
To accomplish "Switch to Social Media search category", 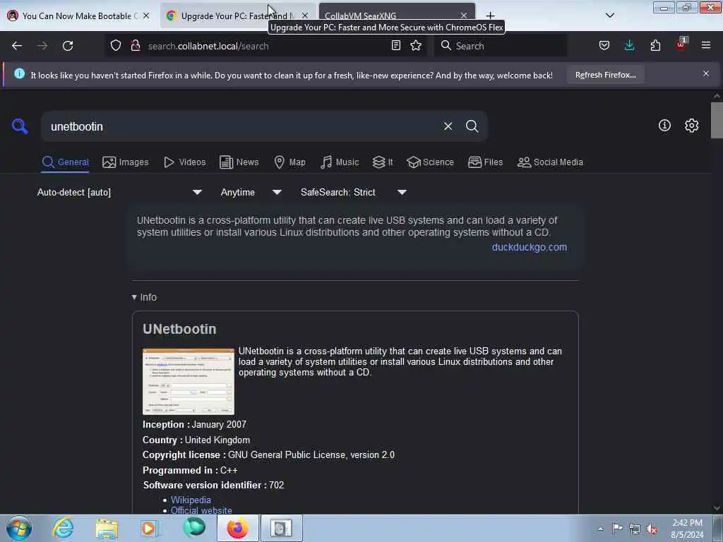I will [550, 162].
